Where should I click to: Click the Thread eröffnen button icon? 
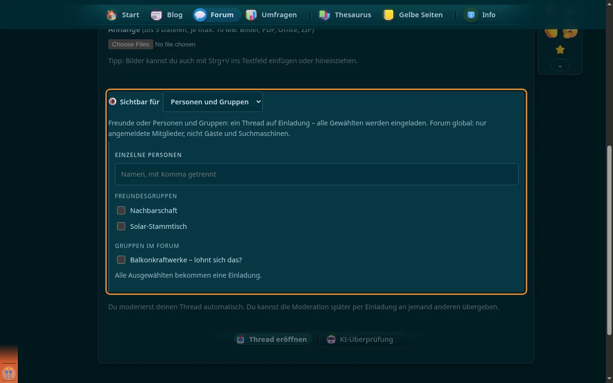[240, 339]
